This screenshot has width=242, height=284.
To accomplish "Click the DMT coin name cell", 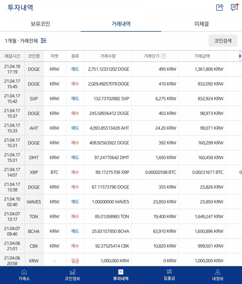I will (34, 158).
